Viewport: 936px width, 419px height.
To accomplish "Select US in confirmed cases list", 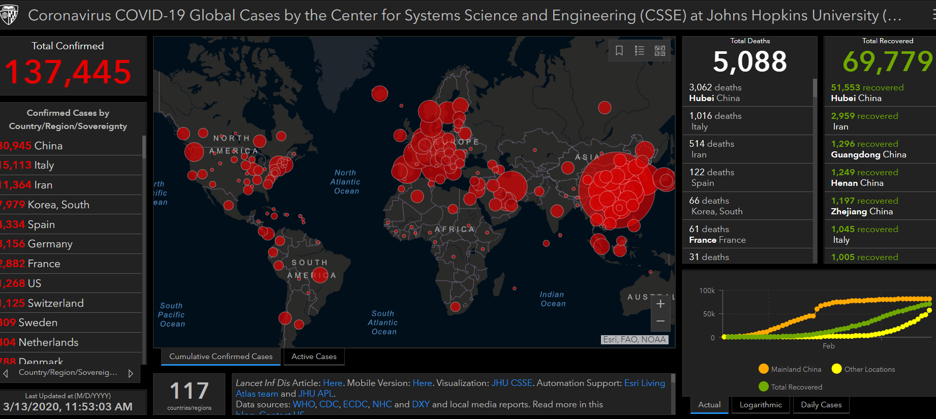I will (x=71, y=283).
